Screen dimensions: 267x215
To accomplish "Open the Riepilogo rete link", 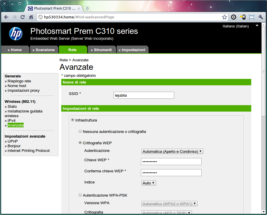I will click(19, 81).
